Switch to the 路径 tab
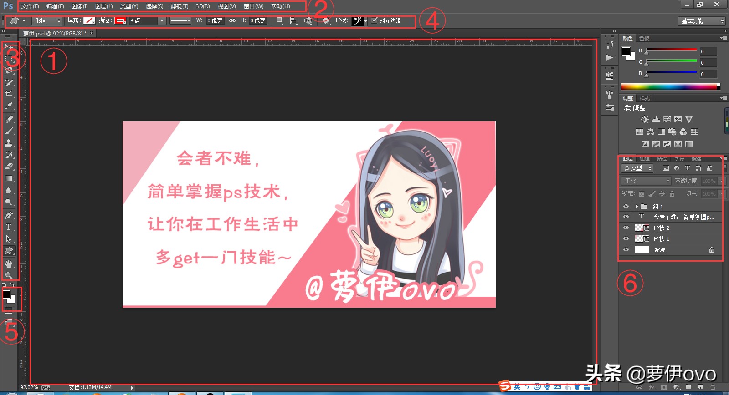 point(662,158)
